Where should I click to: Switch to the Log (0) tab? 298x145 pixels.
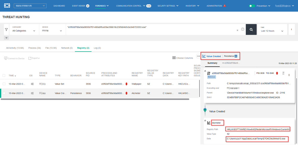pos(97,48)
